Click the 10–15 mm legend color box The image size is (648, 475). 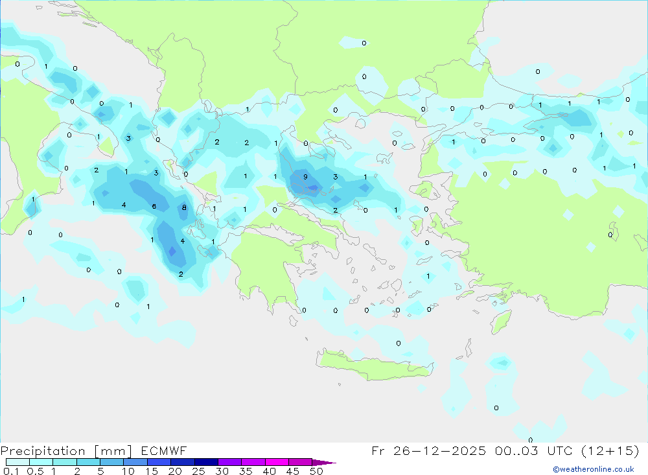coord(135,462)
